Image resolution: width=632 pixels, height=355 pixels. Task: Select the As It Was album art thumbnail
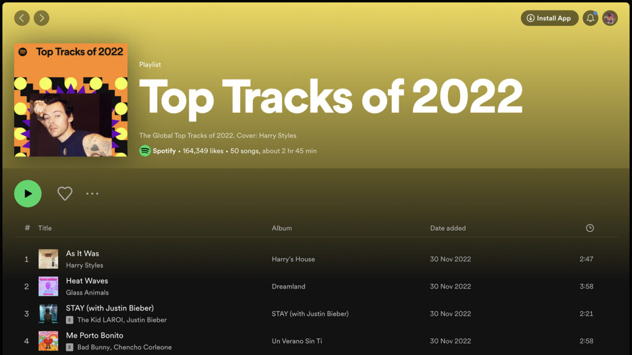(x=48, y=259)
